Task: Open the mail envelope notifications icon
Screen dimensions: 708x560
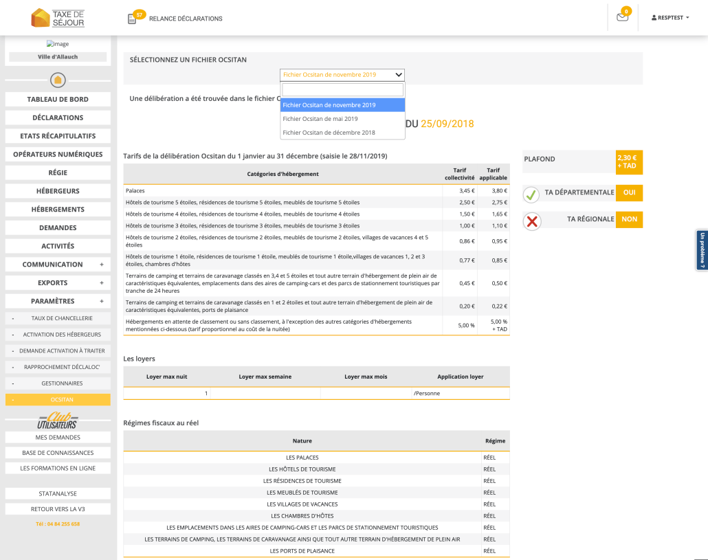Action: click(622, 18)
